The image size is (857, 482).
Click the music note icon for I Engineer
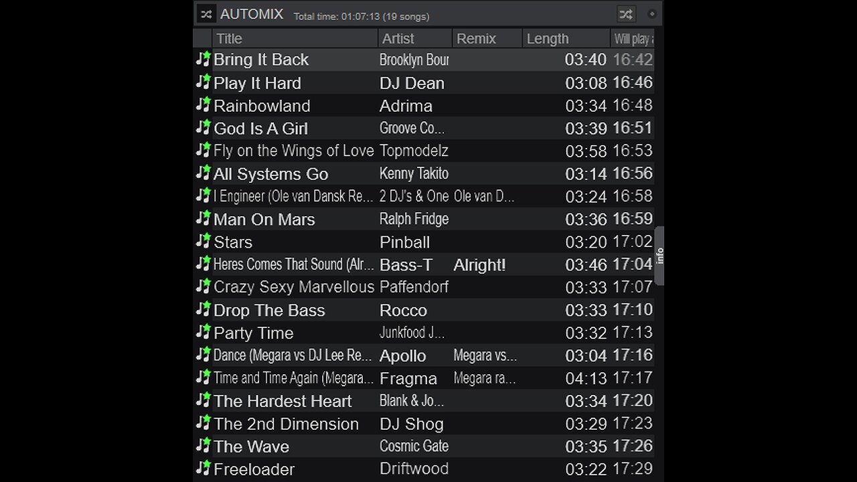tap(203, 195)
